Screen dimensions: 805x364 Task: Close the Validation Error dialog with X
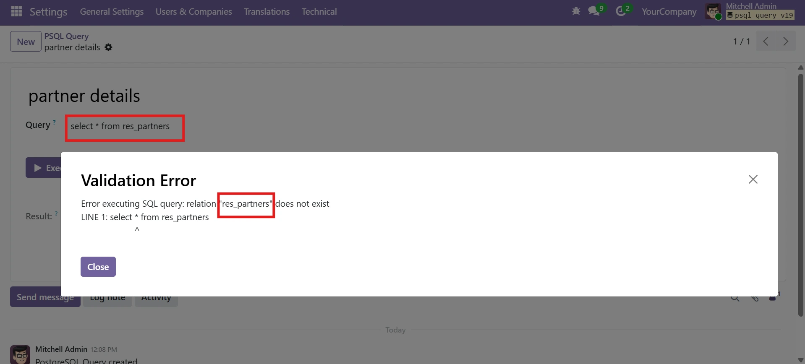coord(753,179)
